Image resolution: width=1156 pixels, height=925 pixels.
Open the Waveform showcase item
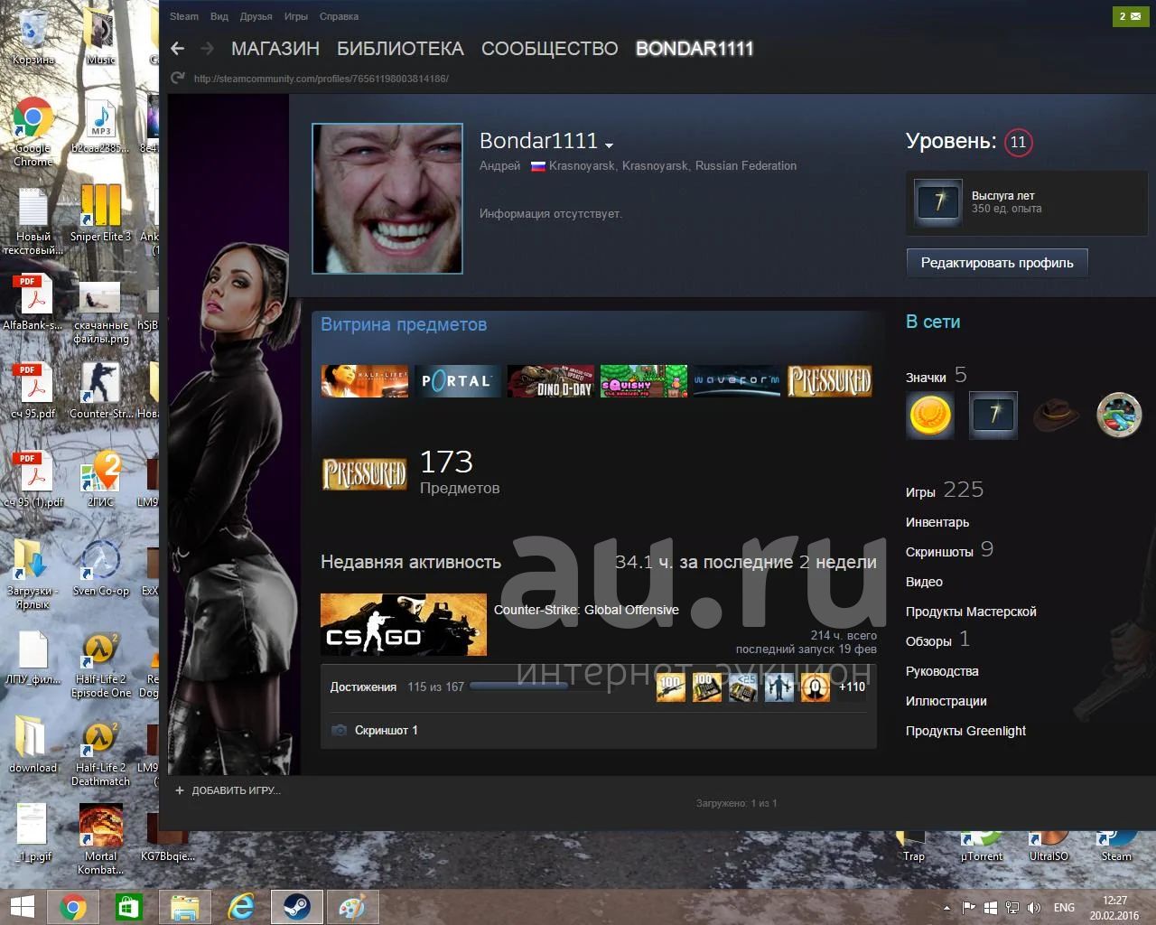[736, 381]
